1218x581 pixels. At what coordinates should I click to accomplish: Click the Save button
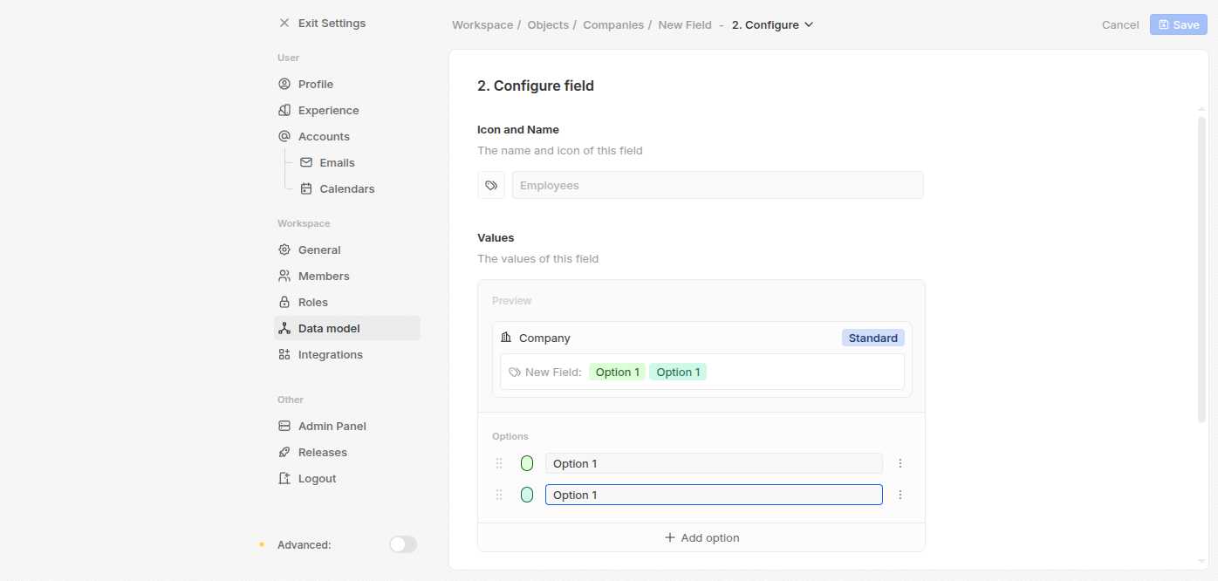point(1178,24)
